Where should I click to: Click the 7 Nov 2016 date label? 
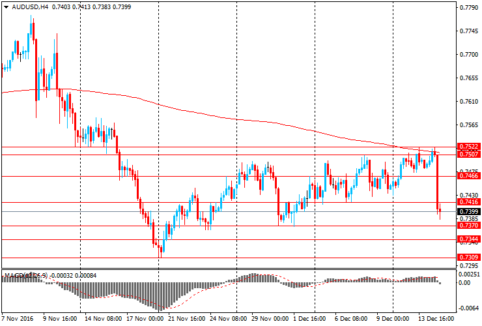point(18,320)
